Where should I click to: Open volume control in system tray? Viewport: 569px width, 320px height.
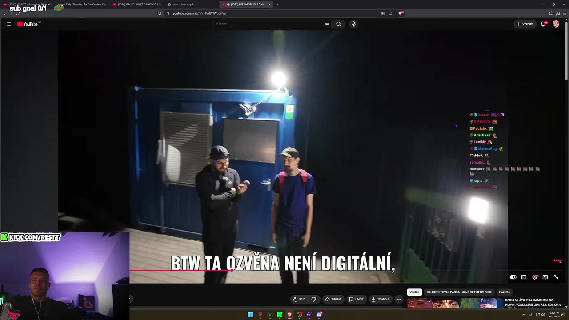click(543, 315)
